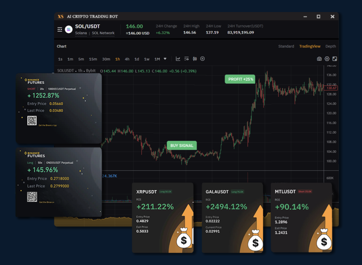Open the Solana network dropdown label
The height and width of the screenshot is (265, 362).
point(103,33)
